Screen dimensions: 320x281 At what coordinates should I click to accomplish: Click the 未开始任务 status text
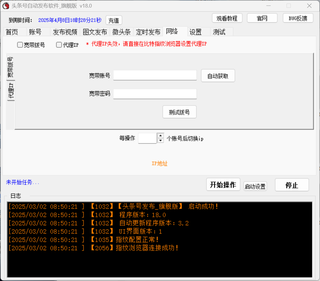point(22,182)
